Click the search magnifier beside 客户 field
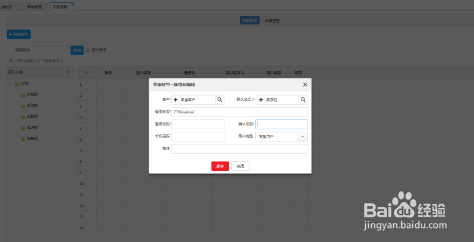Image resolution: width=474 pixels, height=242 pixels. (x=220, y=100)
